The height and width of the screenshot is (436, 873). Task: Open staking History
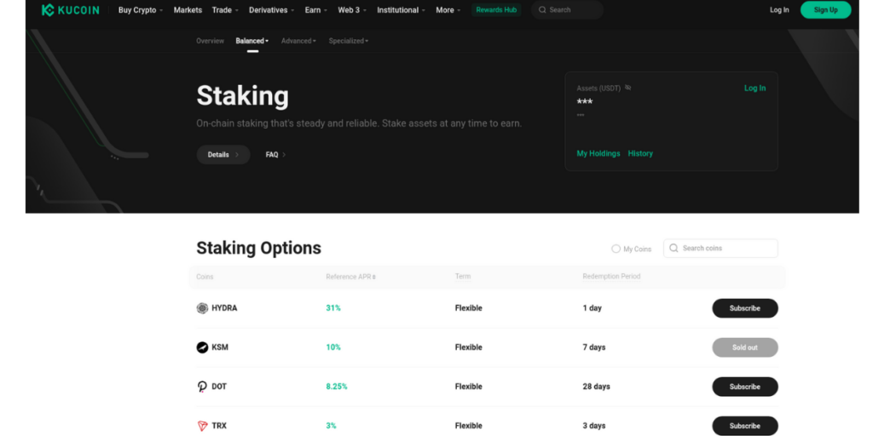[640, 153]
